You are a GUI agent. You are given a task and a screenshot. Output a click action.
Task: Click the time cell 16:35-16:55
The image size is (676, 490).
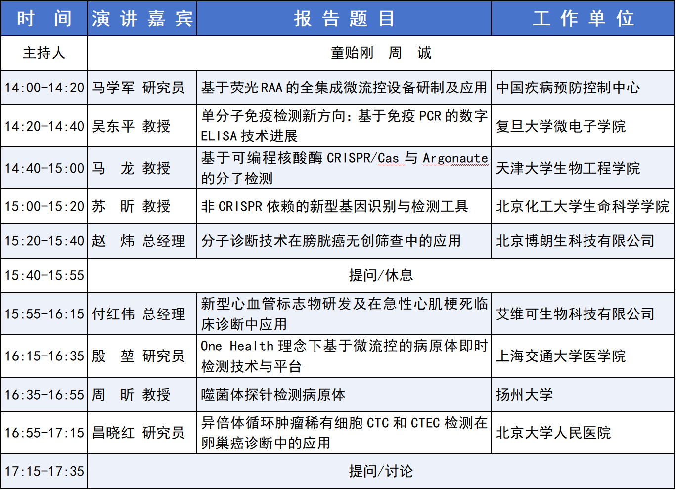[x=44, y=395]
